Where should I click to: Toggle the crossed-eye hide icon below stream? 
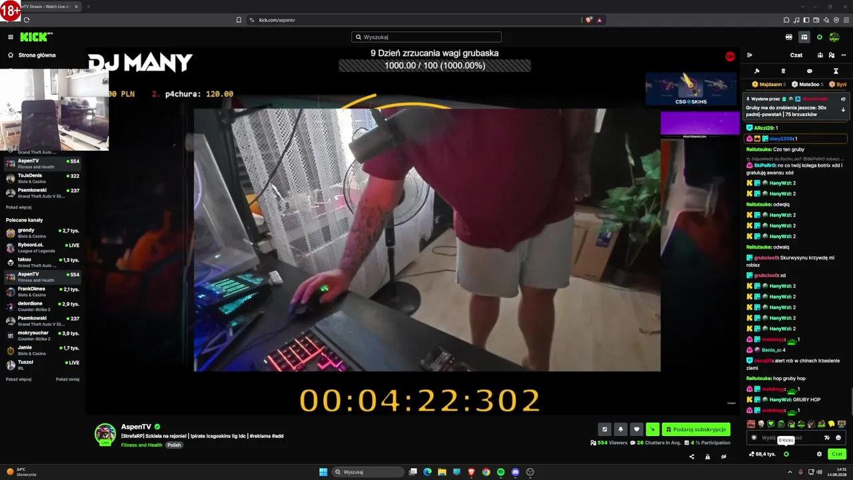pyautogui.click(x=723, y=457)
